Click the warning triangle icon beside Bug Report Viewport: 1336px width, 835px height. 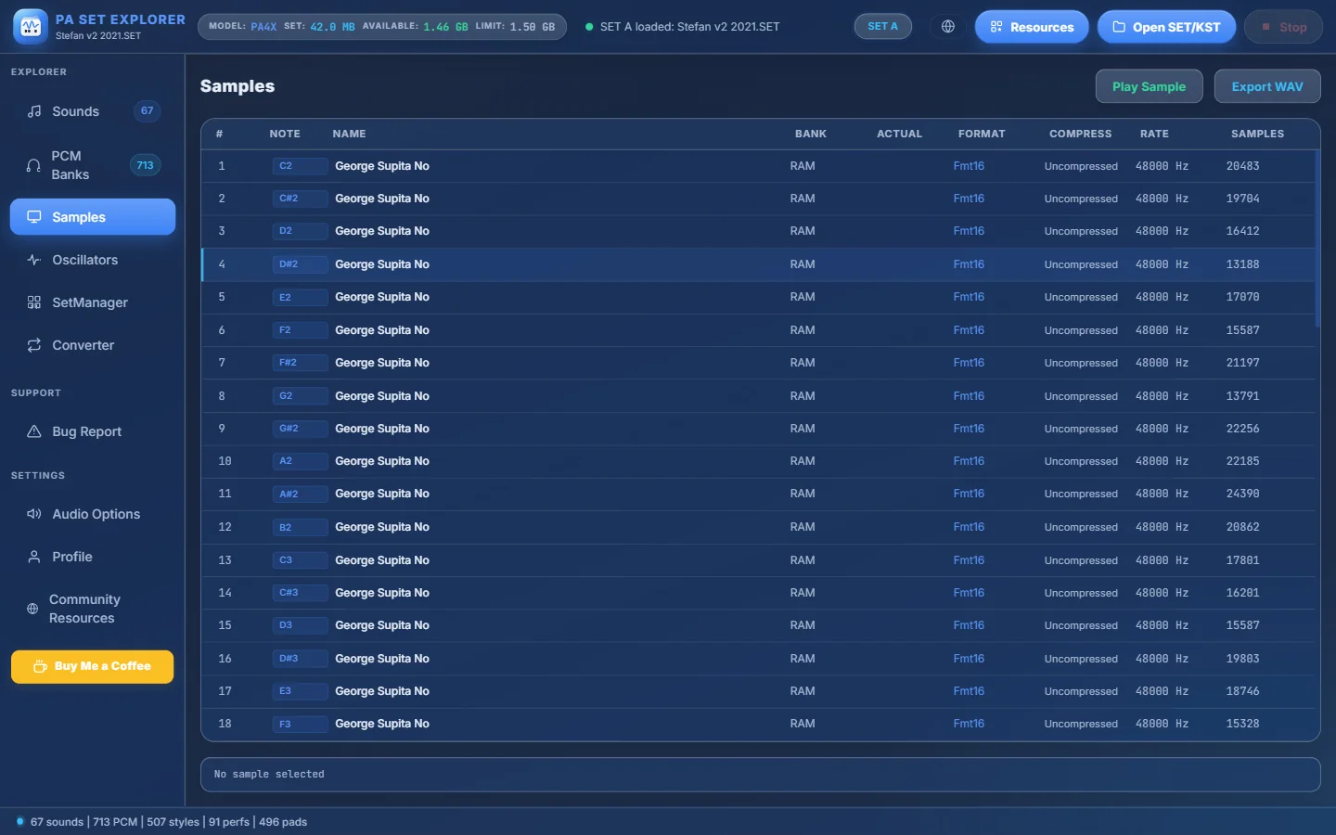click(34, 431)
